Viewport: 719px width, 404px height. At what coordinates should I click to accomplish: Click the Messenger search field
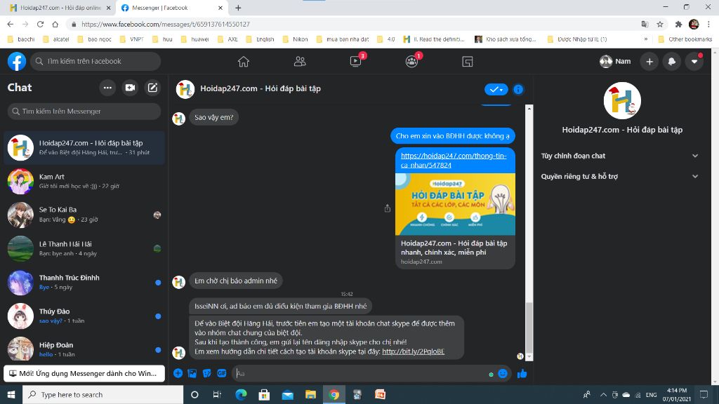click(84, 112)
